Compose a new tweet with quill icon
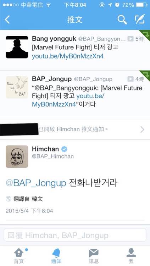 tap(140, 20)
